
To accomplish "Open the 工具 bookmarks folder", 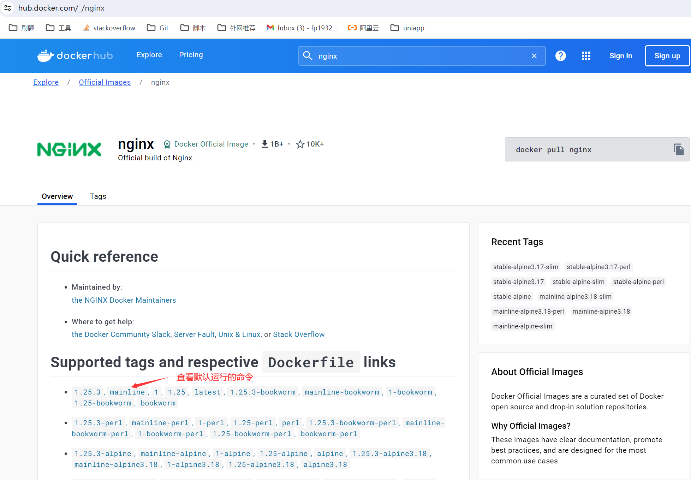I will [59, 28].
